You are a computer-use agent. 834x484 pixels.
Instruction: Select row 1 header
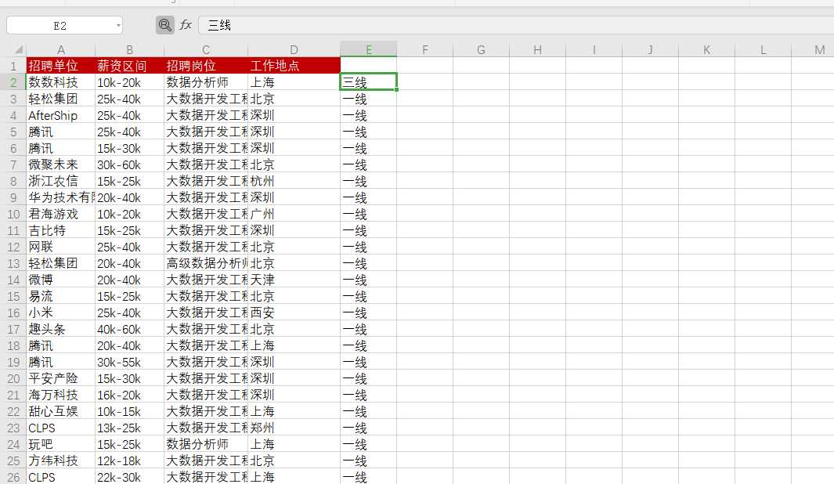point(13,66)
